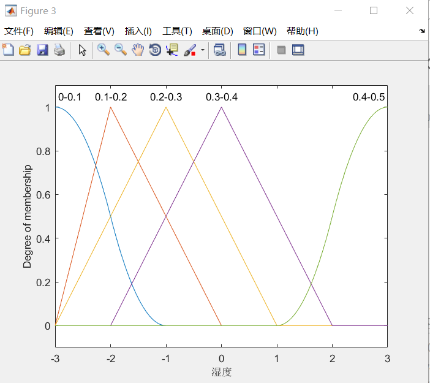This screenshot has height=383, width=430.
Task: Minimize the Figure 3 window
Action: click(x=338, y=10)
